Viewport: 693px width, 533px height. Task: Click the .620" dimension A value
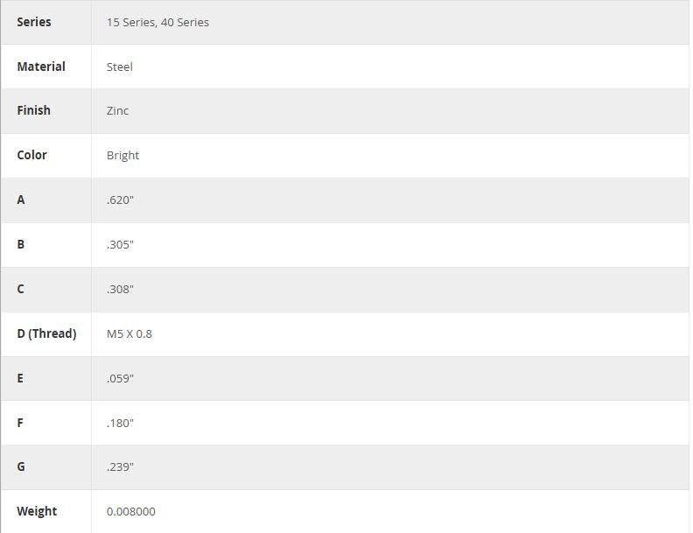(x=120, y=200)
